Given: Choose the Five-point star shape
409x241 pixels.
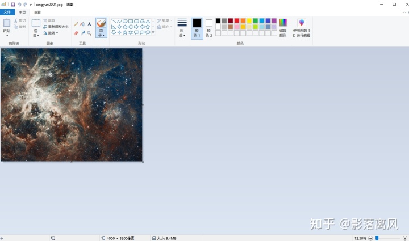Looking at the screenshot, I should (x=125, y=32).
